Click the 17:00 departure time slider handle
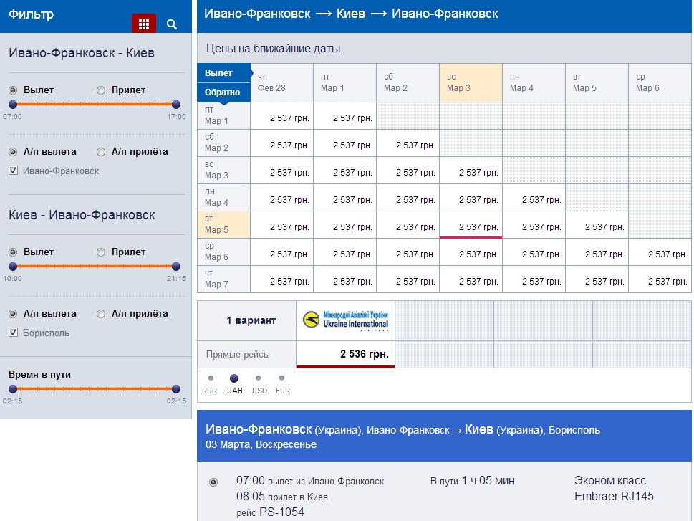Screen dimensions: 694x521 click(176, 105)
